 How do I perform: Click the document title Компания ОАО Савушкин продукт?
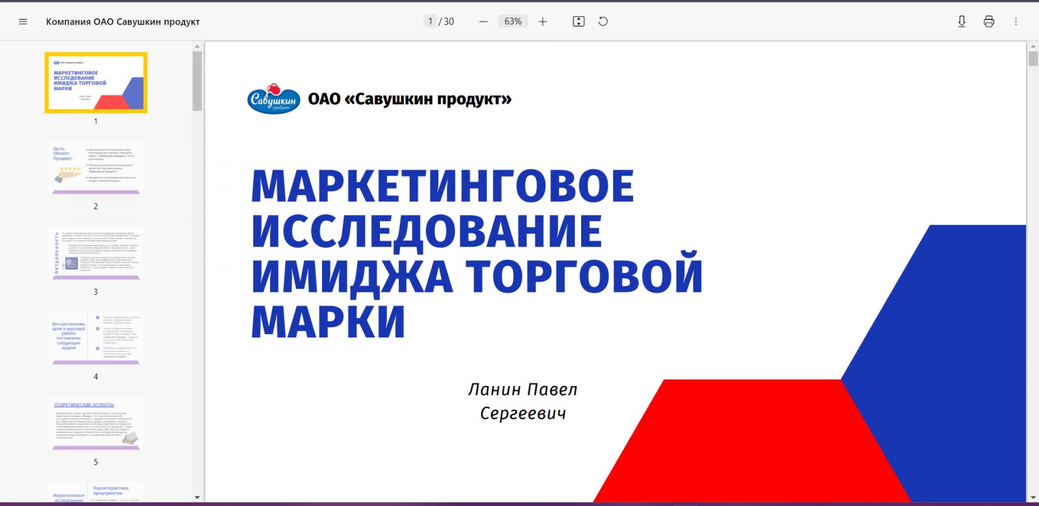click(x=123, y=21)
